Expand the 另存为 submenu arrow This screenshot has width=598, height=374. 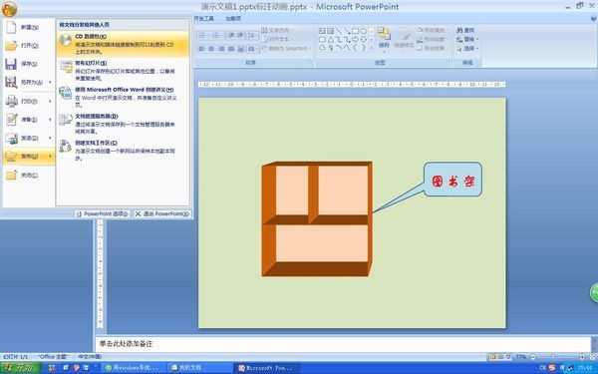(50, 82)
